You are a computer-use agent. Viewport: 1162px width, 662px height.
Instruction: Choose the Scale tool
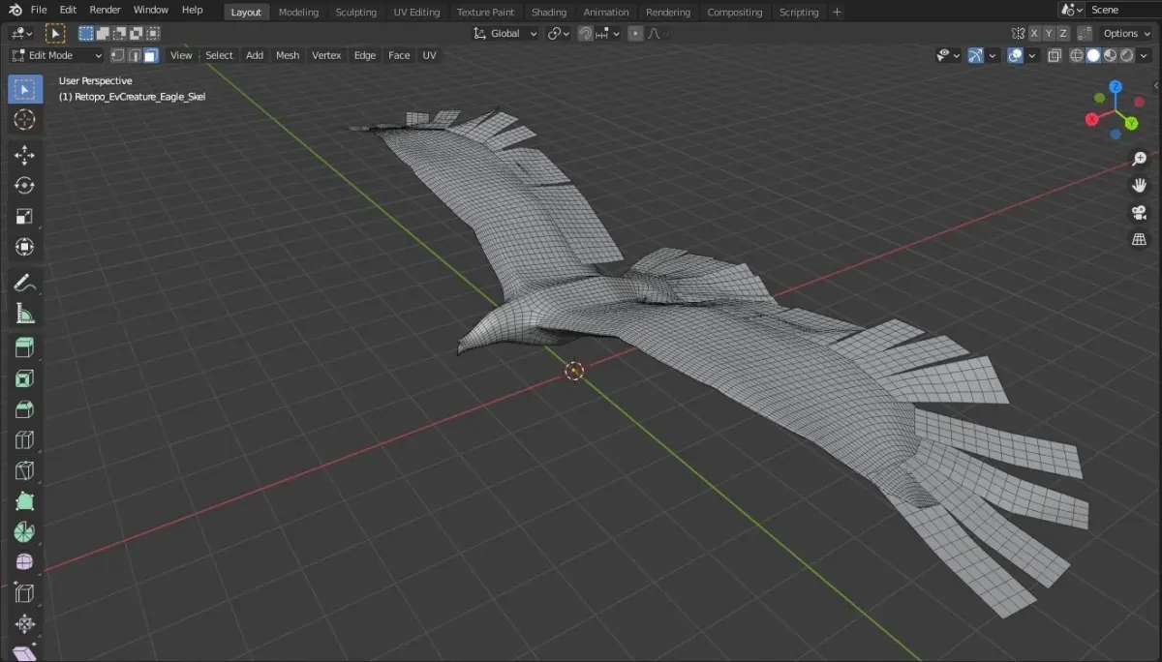(25, 216)
